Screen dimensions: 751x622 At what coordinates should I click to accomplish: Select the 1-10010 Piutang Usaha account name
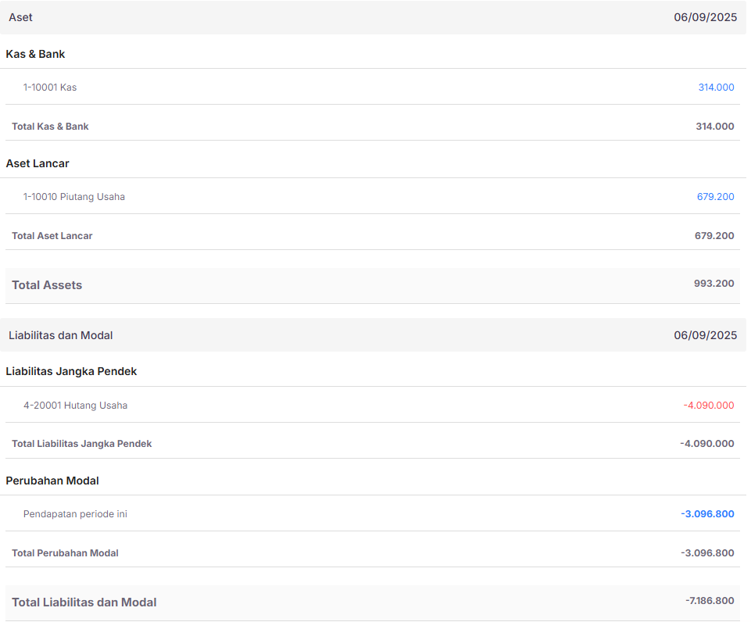pos(74,197)
